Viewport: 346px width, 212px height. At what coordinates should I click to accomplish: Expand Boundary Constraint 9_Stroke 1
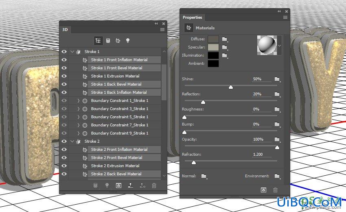(78, 133)
